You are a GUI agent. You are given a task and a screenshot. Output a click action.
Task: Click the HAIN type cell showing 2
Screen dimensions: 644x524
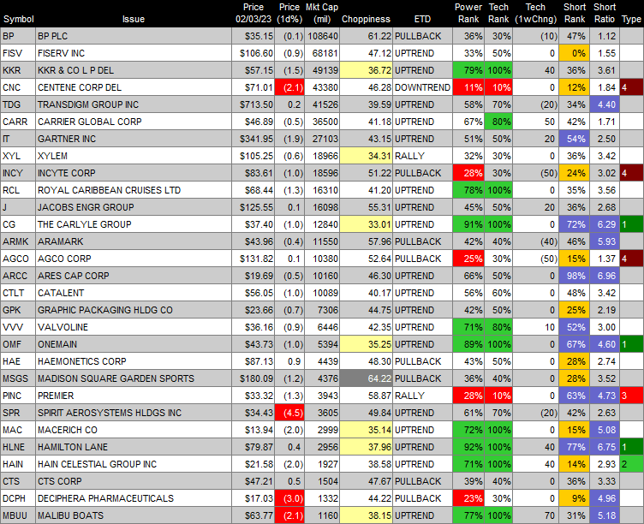point(632,464)
